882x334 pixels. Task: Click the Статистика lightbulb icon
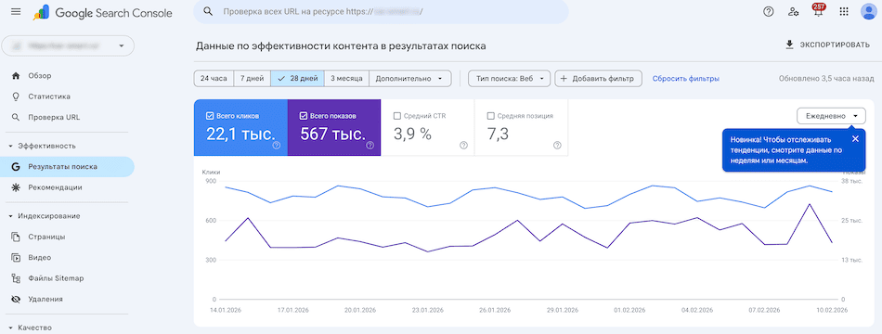pyautogui.click(x=16, y=96)
